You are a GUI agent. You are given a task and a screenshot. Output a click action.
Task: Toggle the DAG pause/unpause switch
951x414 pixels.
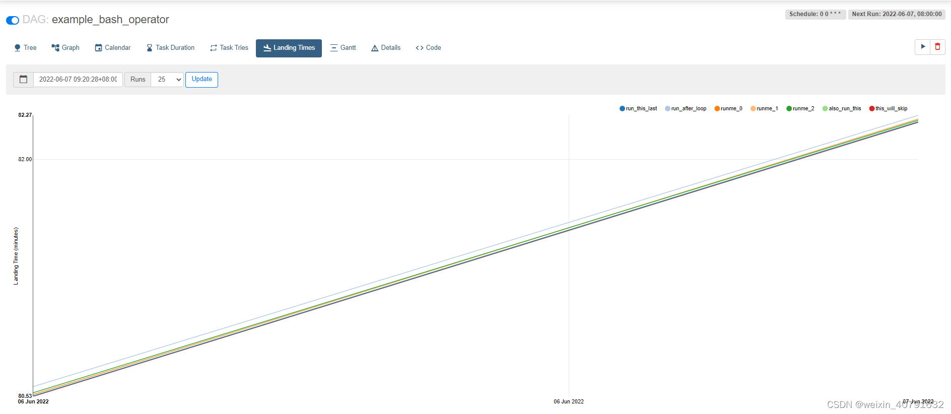tap(13, 20)
